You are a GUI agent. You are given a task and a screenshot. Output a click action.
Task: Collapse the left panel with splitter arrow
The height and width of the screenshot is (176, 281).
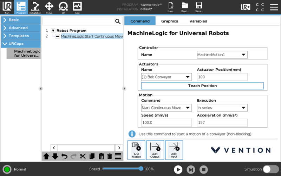[x=40, y=89]
